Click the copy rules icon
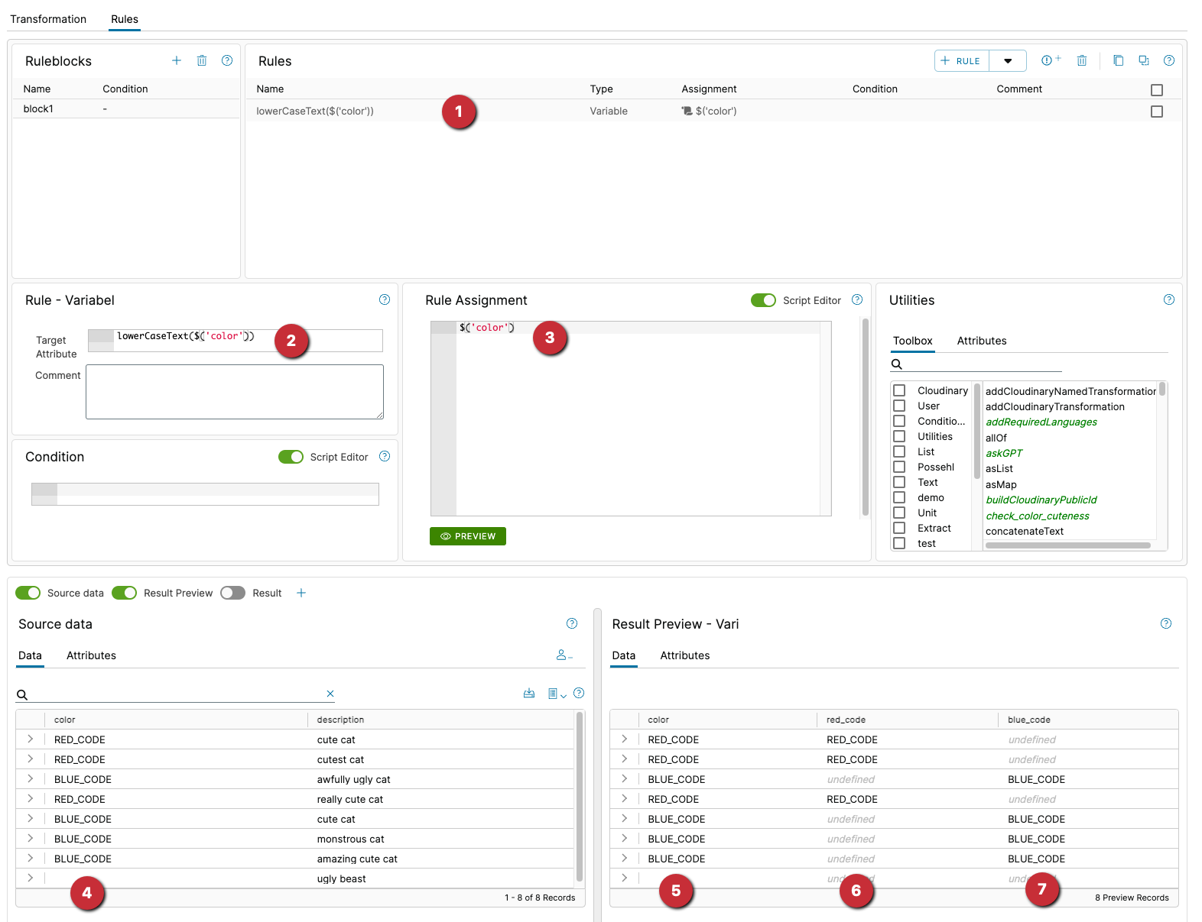 coord(1118,60)
